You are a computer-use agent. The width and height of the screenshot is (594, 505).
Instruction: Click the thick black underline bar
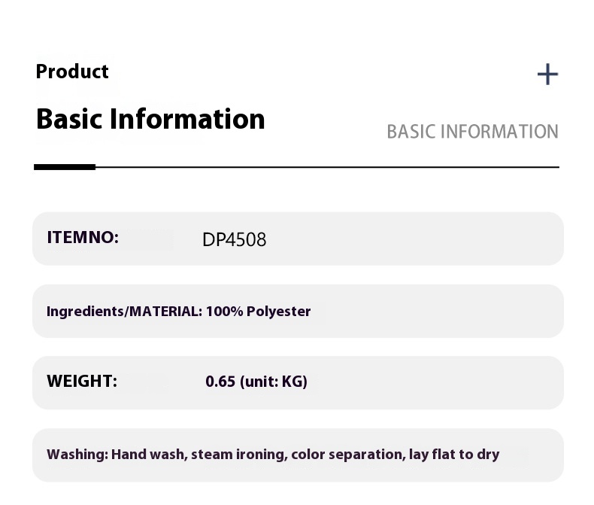click(x=65, y=167)
